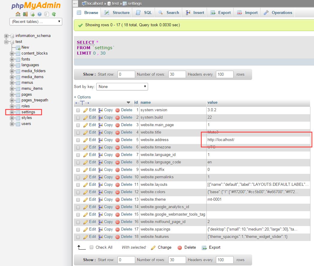Screen dimensions: 314x266
Task: Expand the languages table node
Action: coord(12,65)
